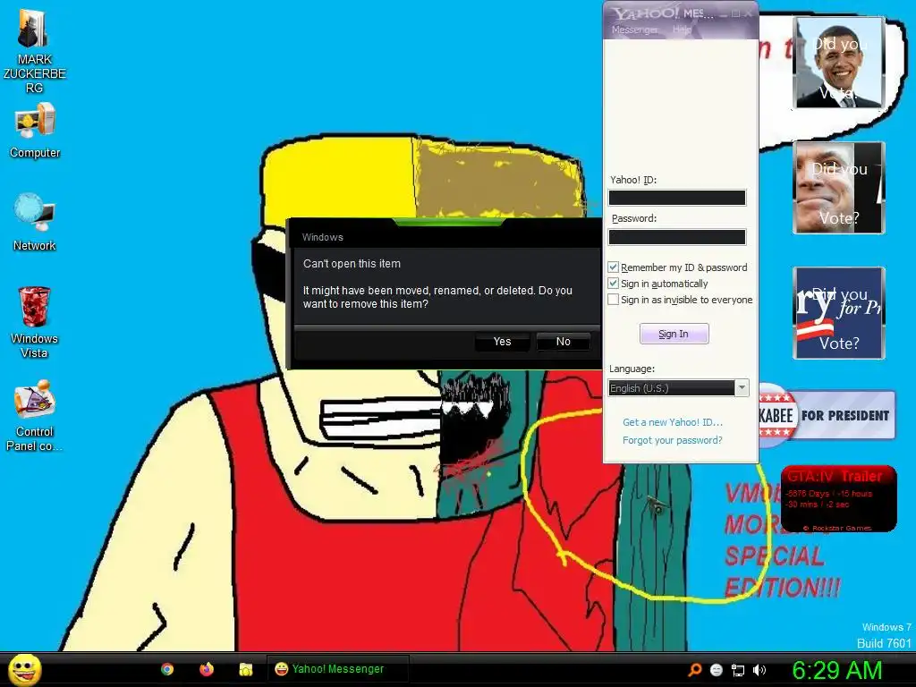This screenshot has width=916, height=687.
Task: Close the Yahoo! Messenger window
Action: 748,13
